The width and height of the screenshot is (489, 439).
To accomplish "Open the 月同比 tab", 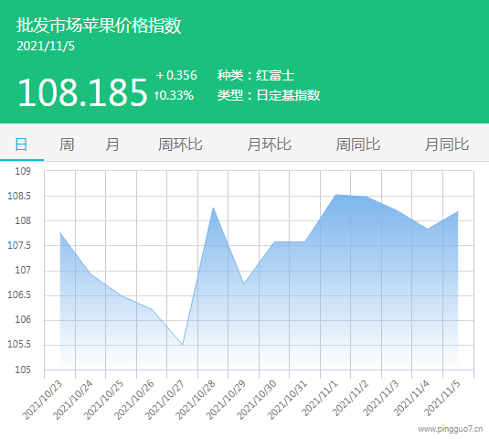I will tap(447, 145).
